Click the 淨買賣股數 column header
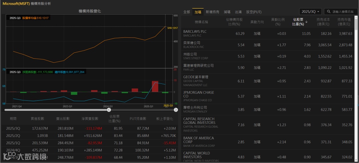This screenshot has height=163, width=359. [90, 119]
